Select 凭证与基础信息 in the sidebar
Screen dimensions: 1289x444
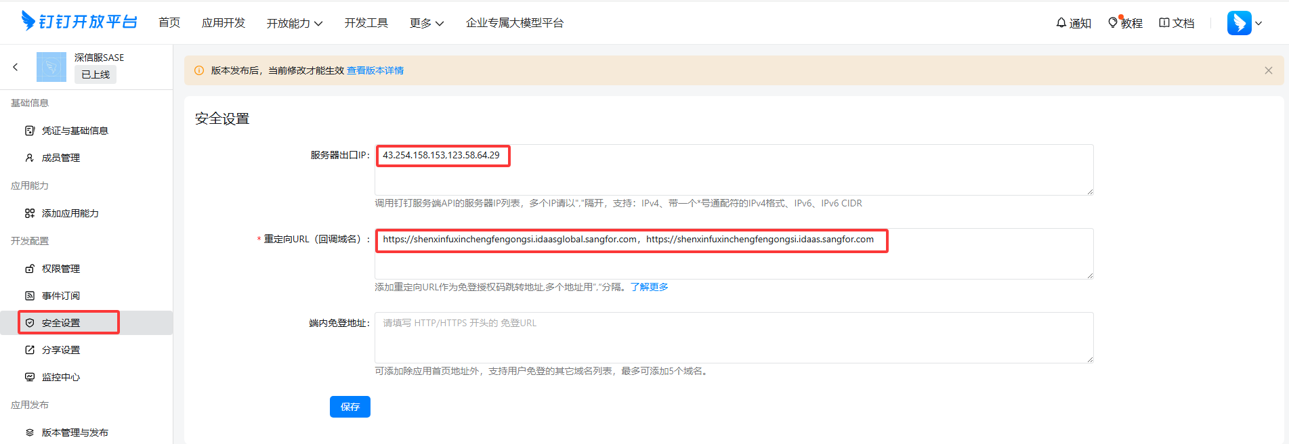75,131
